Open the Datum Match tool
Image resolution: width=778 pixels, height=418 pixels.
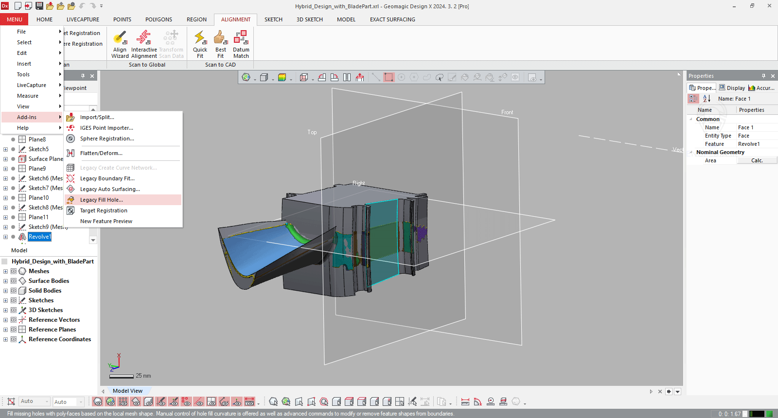pyautogui.click(x=241, y=44)
